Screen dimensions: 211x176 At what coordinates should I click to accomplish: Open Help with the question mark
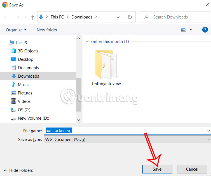(x=205, y=30)
